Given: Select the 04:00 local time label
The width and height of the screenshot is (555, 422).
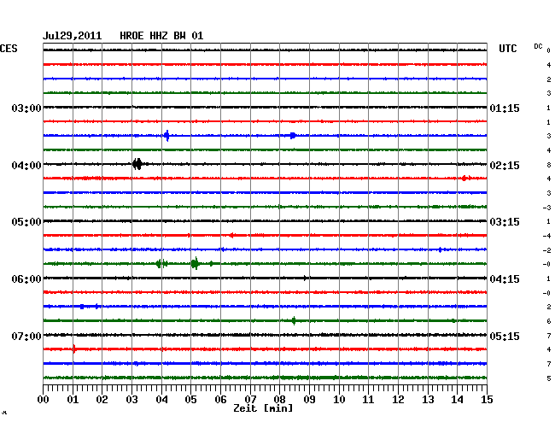Looking at the screenshot, I should tap(26, 166).
